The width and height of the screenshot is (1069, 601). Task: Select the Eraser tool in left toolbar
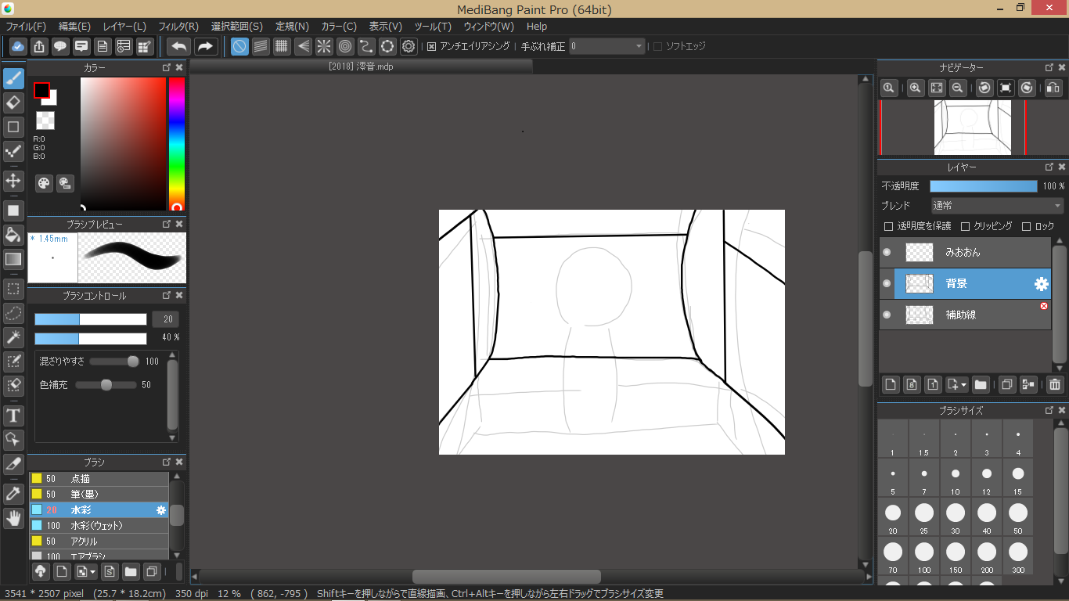[x=13, y=103]
